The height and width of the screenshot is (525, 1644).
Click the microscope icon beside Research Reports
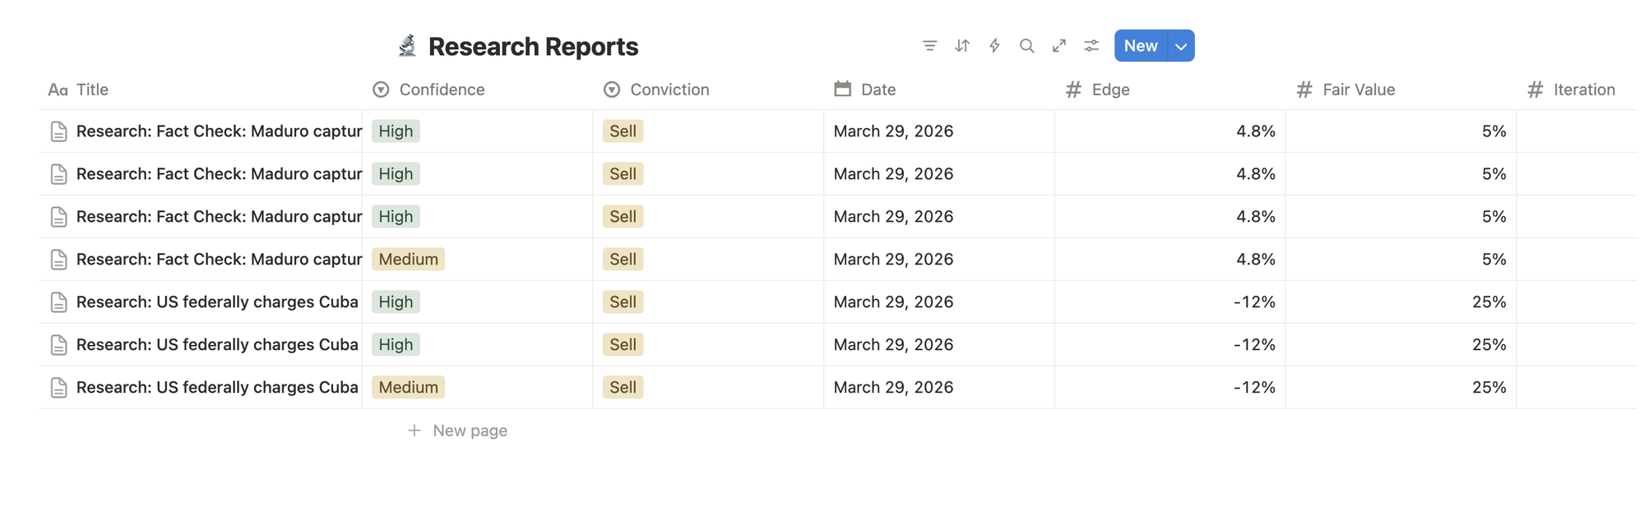pos(407,46)
